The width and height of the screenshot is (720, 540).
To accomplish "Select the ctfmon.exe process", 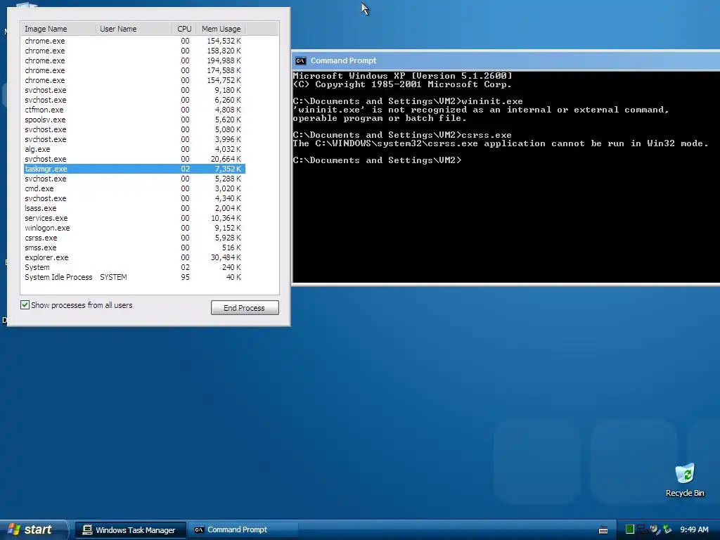I will 134,110.
